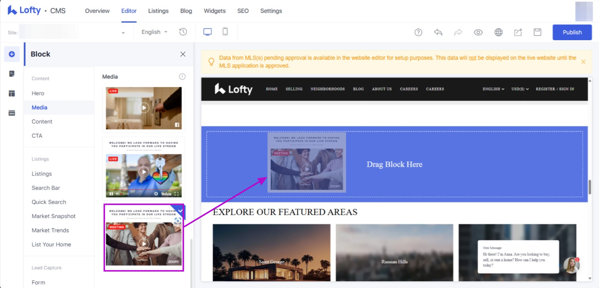
Task: Expand the English language dropdown
Action: [x=154, y=32]
